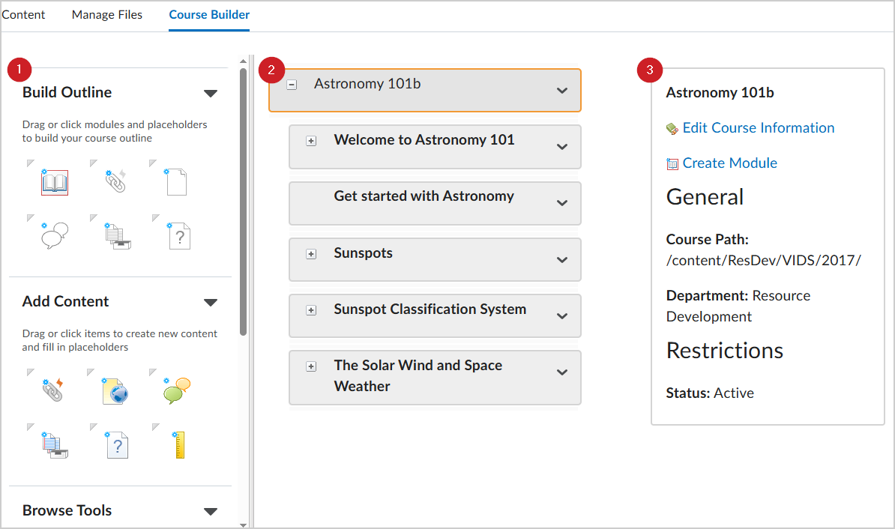Collapse the Build Outline section arrow
The height and width of the screenshot is (529, 895).
pyautogui.click(x=211, y=94)
